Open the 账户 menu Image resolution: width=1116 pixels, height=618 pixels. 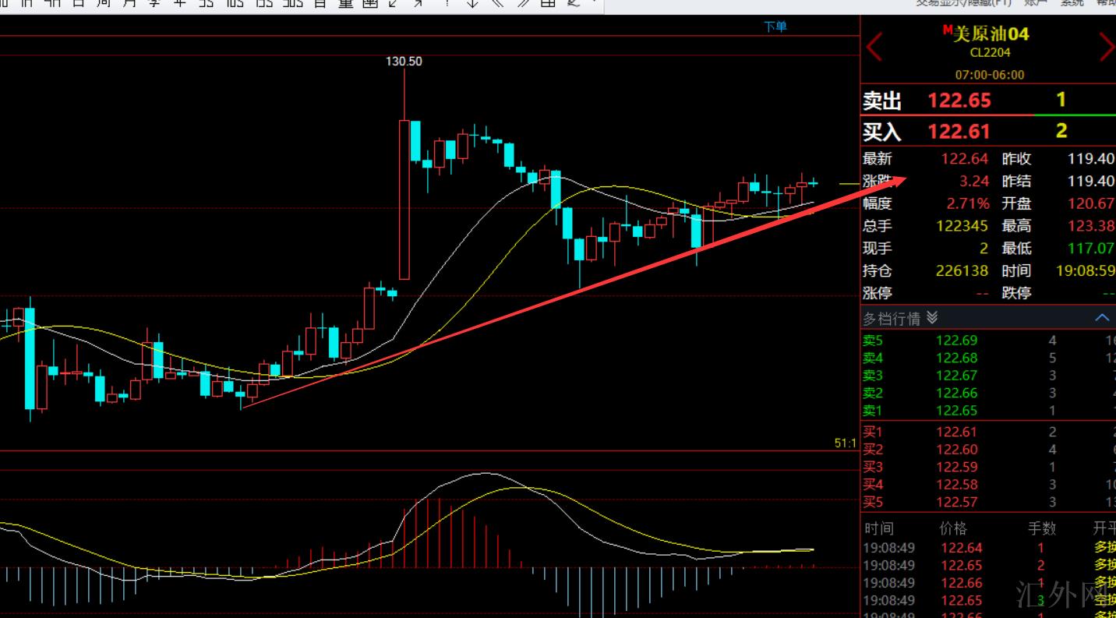pos(1035,3)
